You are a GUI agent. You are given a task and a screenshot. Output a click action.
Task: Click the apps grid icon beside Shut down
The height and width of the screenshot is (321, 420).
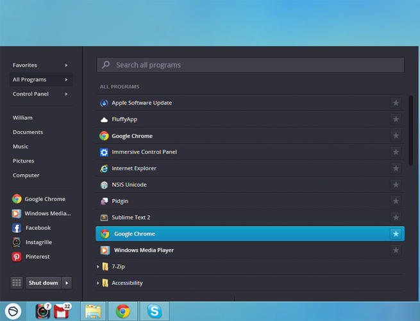pyautogui.click(x=16, y=282)
